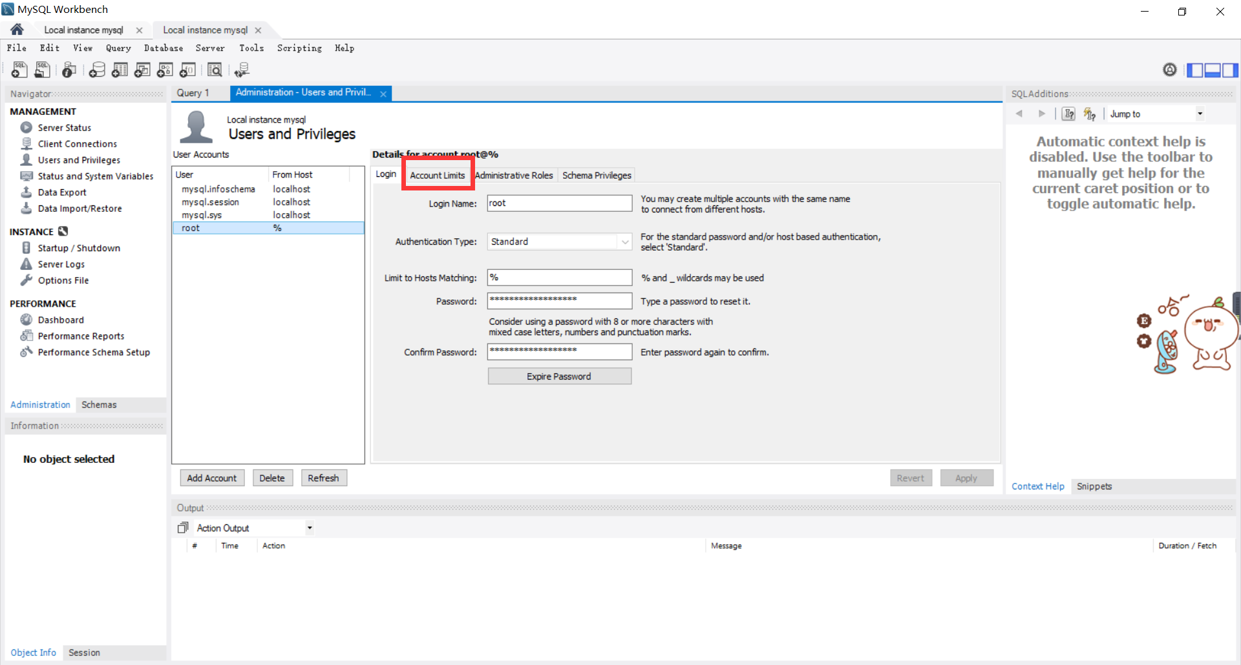The height and width of the screenshot is (665, 1241).
Task: Toggle automatic context help
Action: coord(1090,114)
